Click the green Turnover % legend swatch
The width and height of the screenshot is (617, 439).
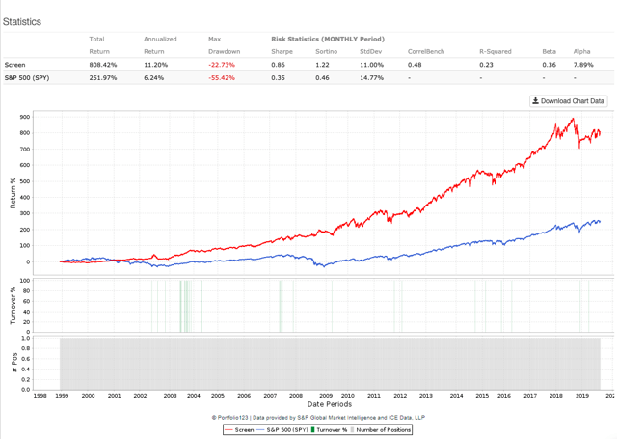(312, 430)
